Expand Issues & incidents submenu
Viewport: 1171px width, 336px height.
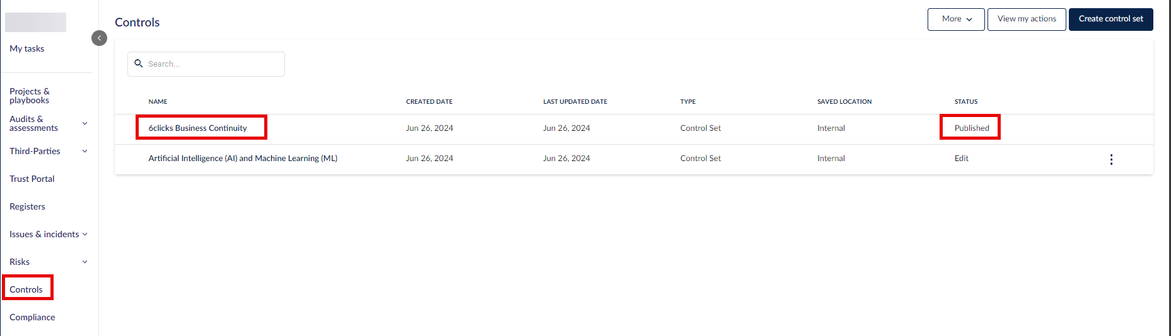pyautogui.click(x=84, y=234)
